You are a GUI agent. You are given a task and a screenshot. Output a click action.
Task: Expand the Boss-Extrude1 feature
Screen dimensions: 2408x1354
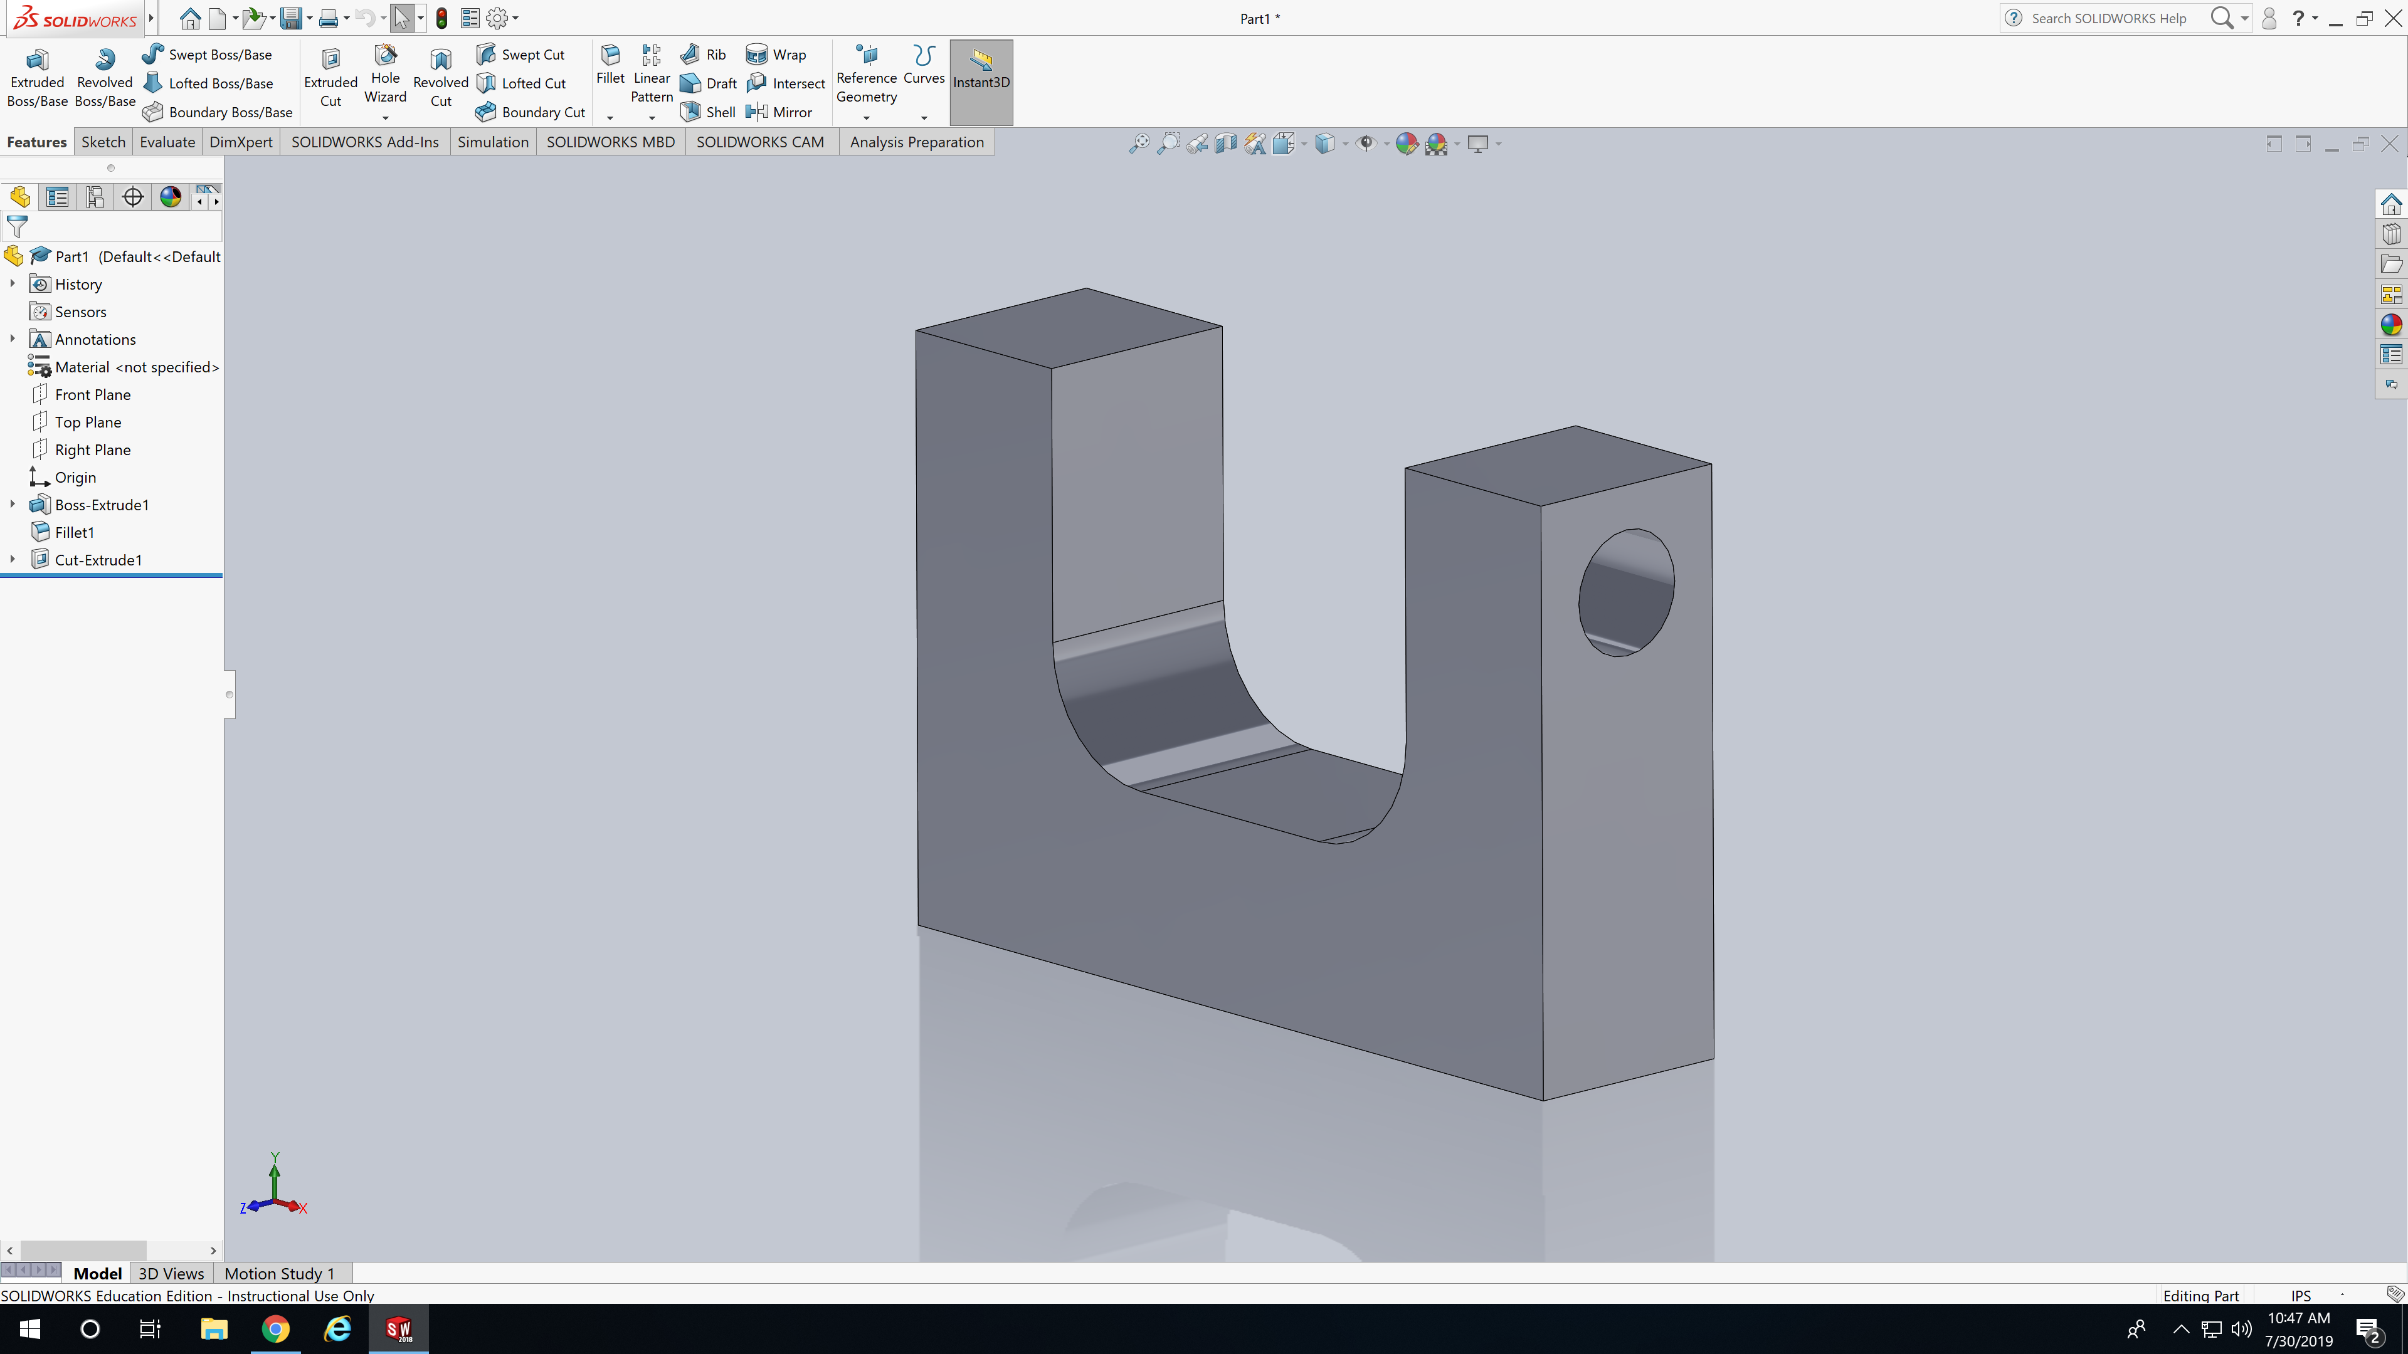tap(12, 505)
